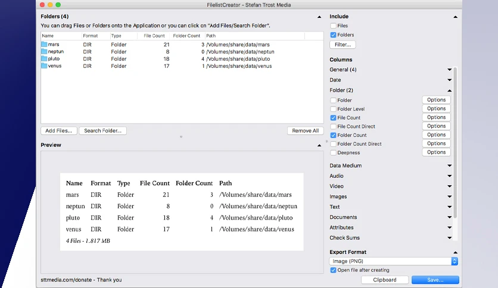Collapse the Folders (4) section
The image size is (498, 288).
pos(319,17)
